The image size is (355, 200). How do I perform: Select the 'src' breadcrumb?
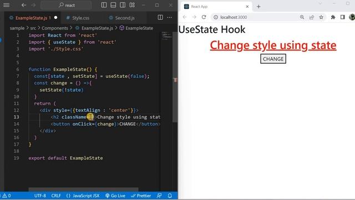(33, 28)
